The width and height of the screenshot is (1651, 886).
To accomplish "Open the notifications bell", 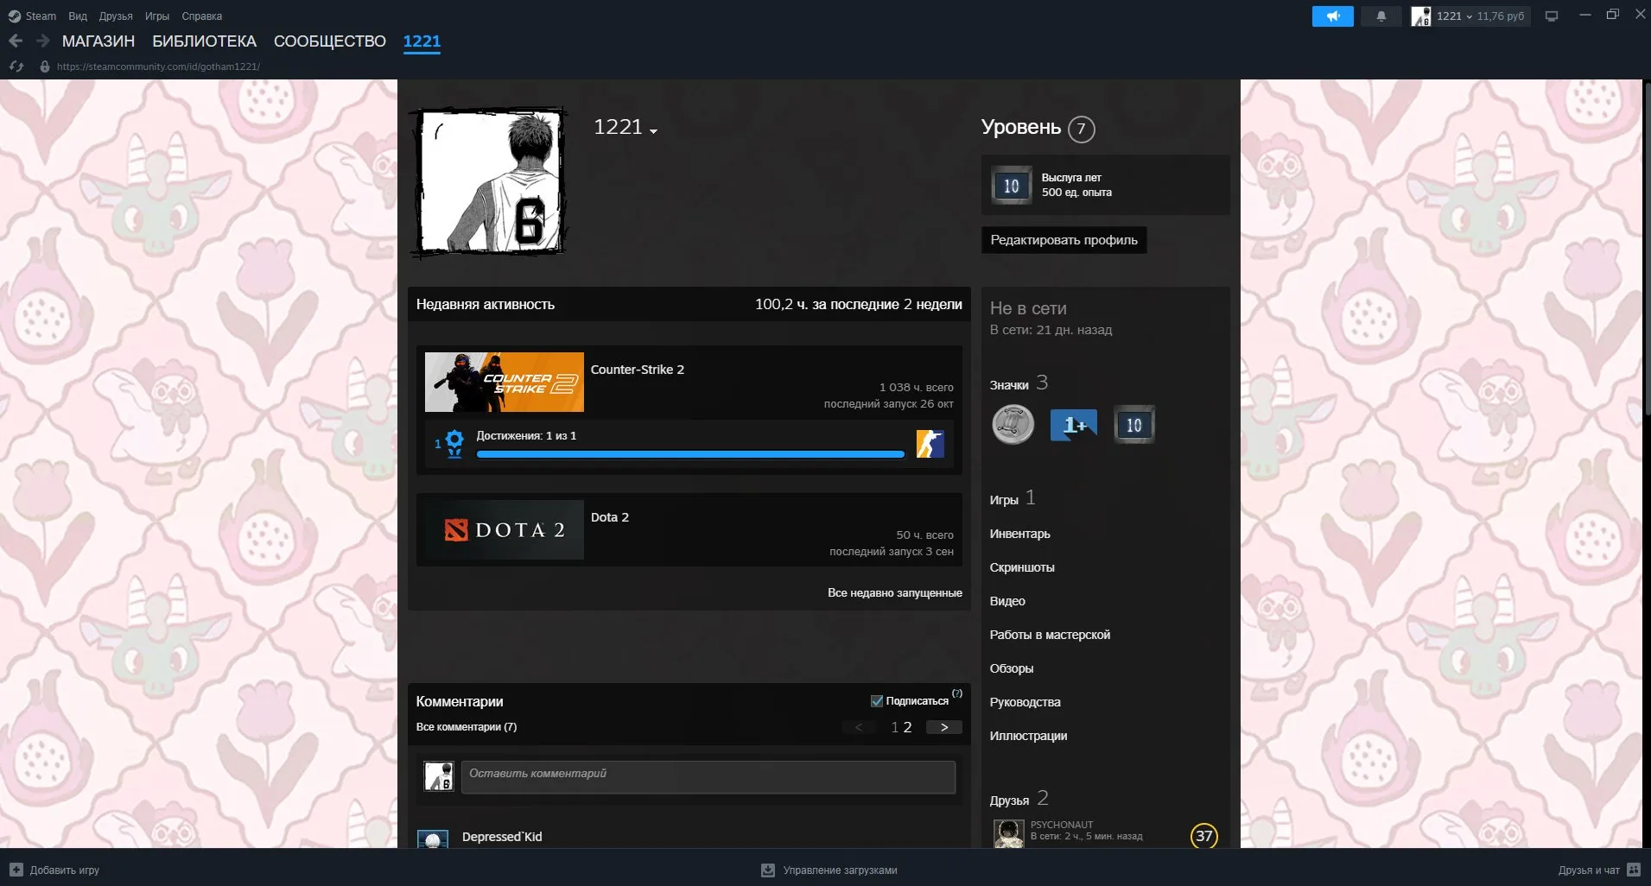I will click(1381, 16).
